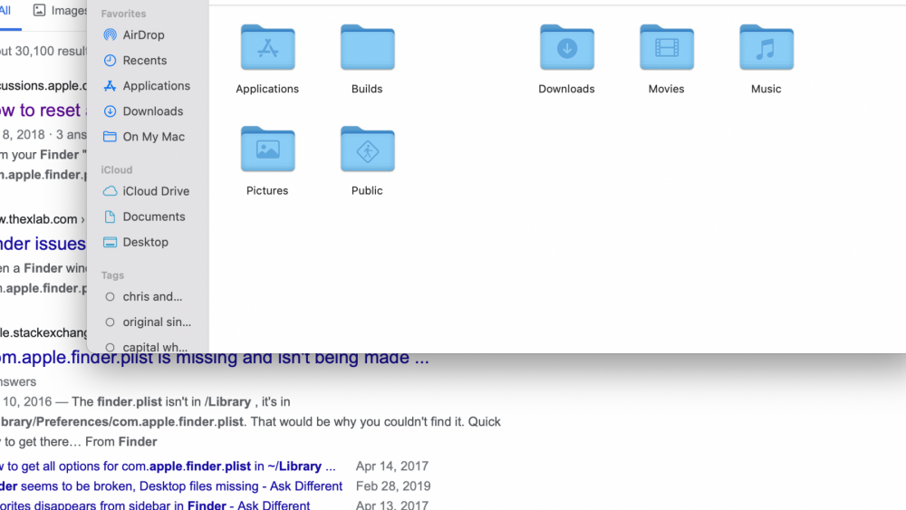Click the Downloads arrow icon in the sidebar
Screen dimensions: 906x510
tap(110, 111)
